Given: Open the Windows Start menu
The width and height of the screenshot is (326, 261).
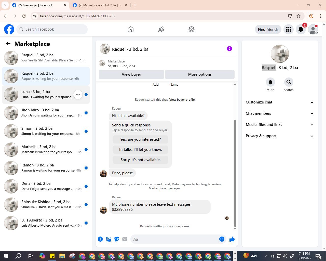Looking at the screenshot, I should pyautogui.click(x=6, y=256).
